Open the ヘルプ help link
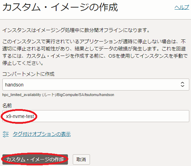This screenshot has height=166, width=191. pyautogui.click(x=182, y=8)
